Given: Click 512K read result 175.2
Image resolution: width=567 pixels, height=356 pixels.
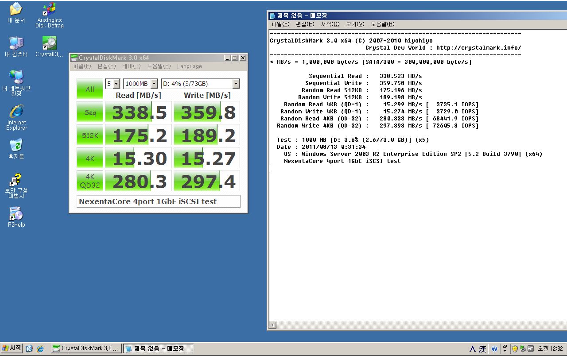Looking at the screenshot, I should tap(138, 135).
